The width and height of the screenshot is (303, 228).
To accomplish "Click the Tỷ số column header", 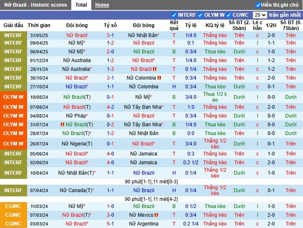I will [x=110, y=25].
